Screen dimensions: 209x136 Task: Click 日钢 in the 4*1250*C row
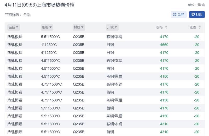click(x=110, y=53)
